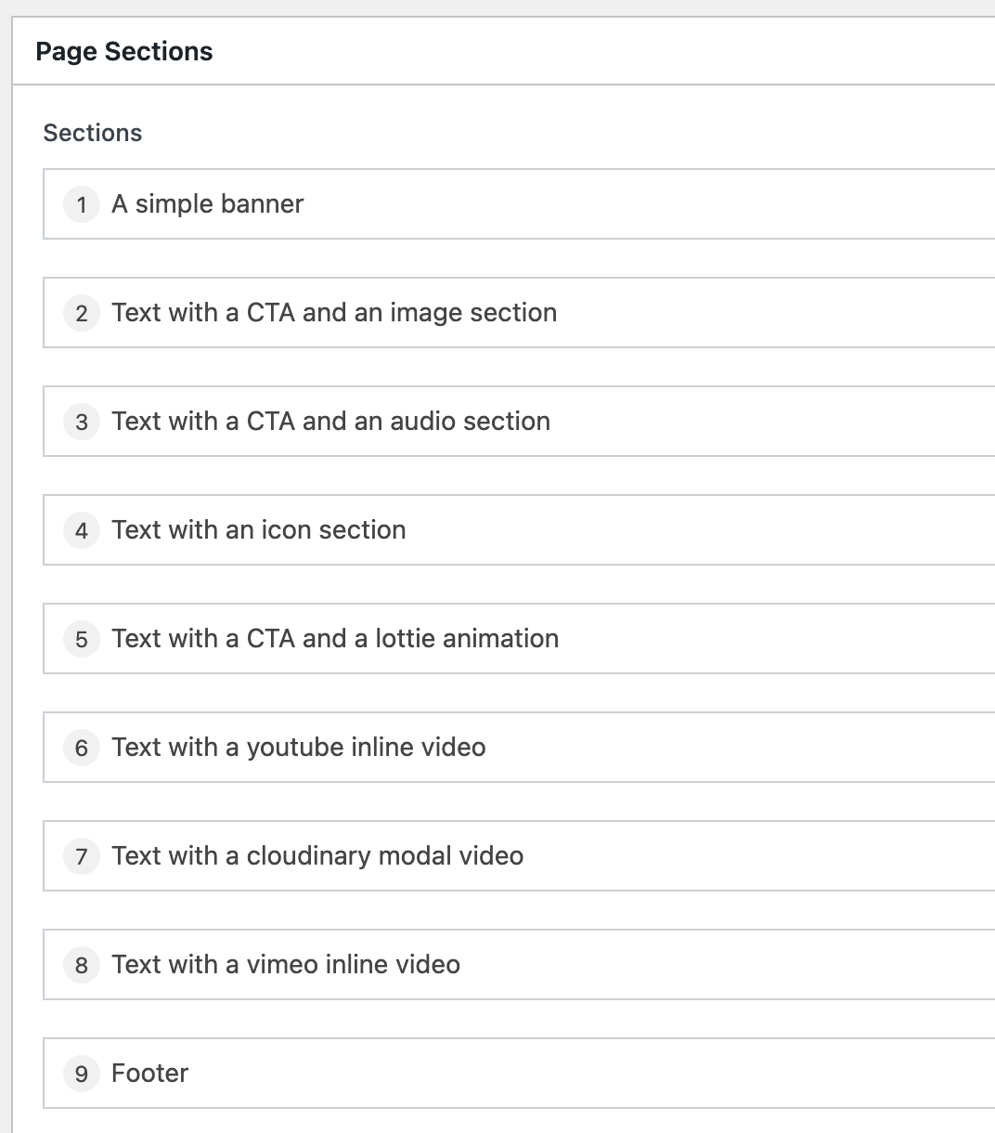Click the number 2 row handle badge
The image size is (995, 1133).
tap(82, 313)
